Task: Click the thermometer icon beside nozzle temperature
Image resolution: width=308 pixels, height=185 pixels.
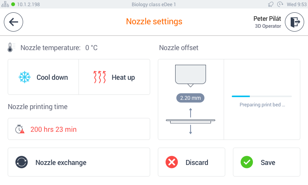Action: point(10,47)
